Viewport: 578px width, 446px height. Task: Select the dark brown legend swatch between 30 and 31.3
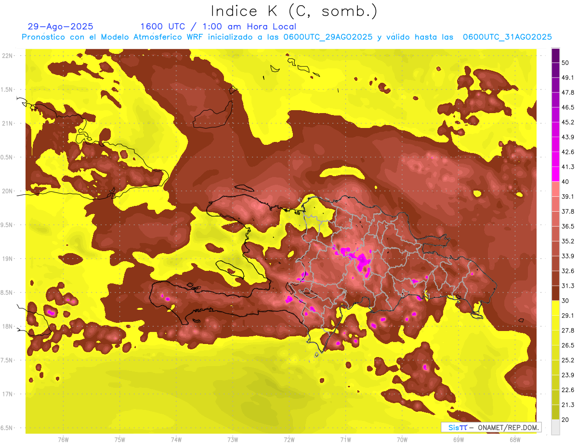click(x=555, y=293)
